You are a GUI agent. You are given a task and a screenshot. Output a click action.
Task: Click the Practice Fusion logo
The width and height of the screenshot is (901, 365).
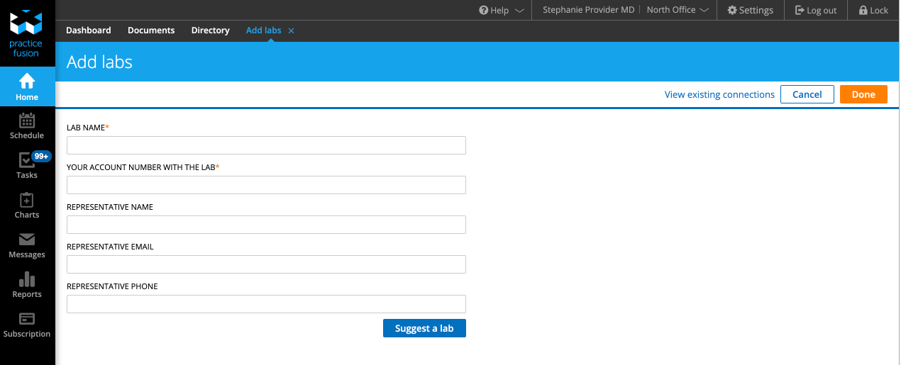coord(27,33)
